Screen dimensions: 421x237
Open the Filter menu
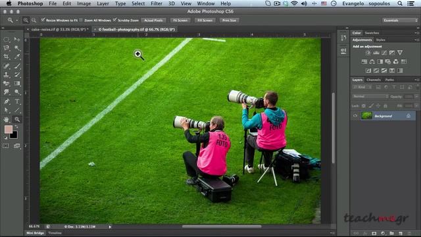[157, 3]
